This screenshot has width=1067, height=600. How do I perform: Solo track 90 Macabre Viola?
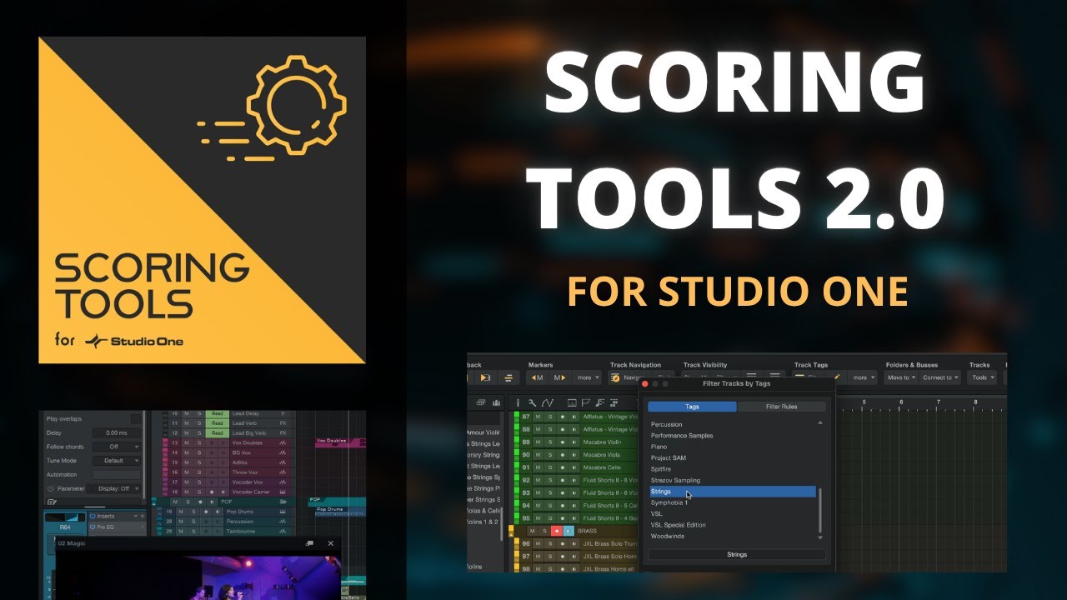point(549,454)
